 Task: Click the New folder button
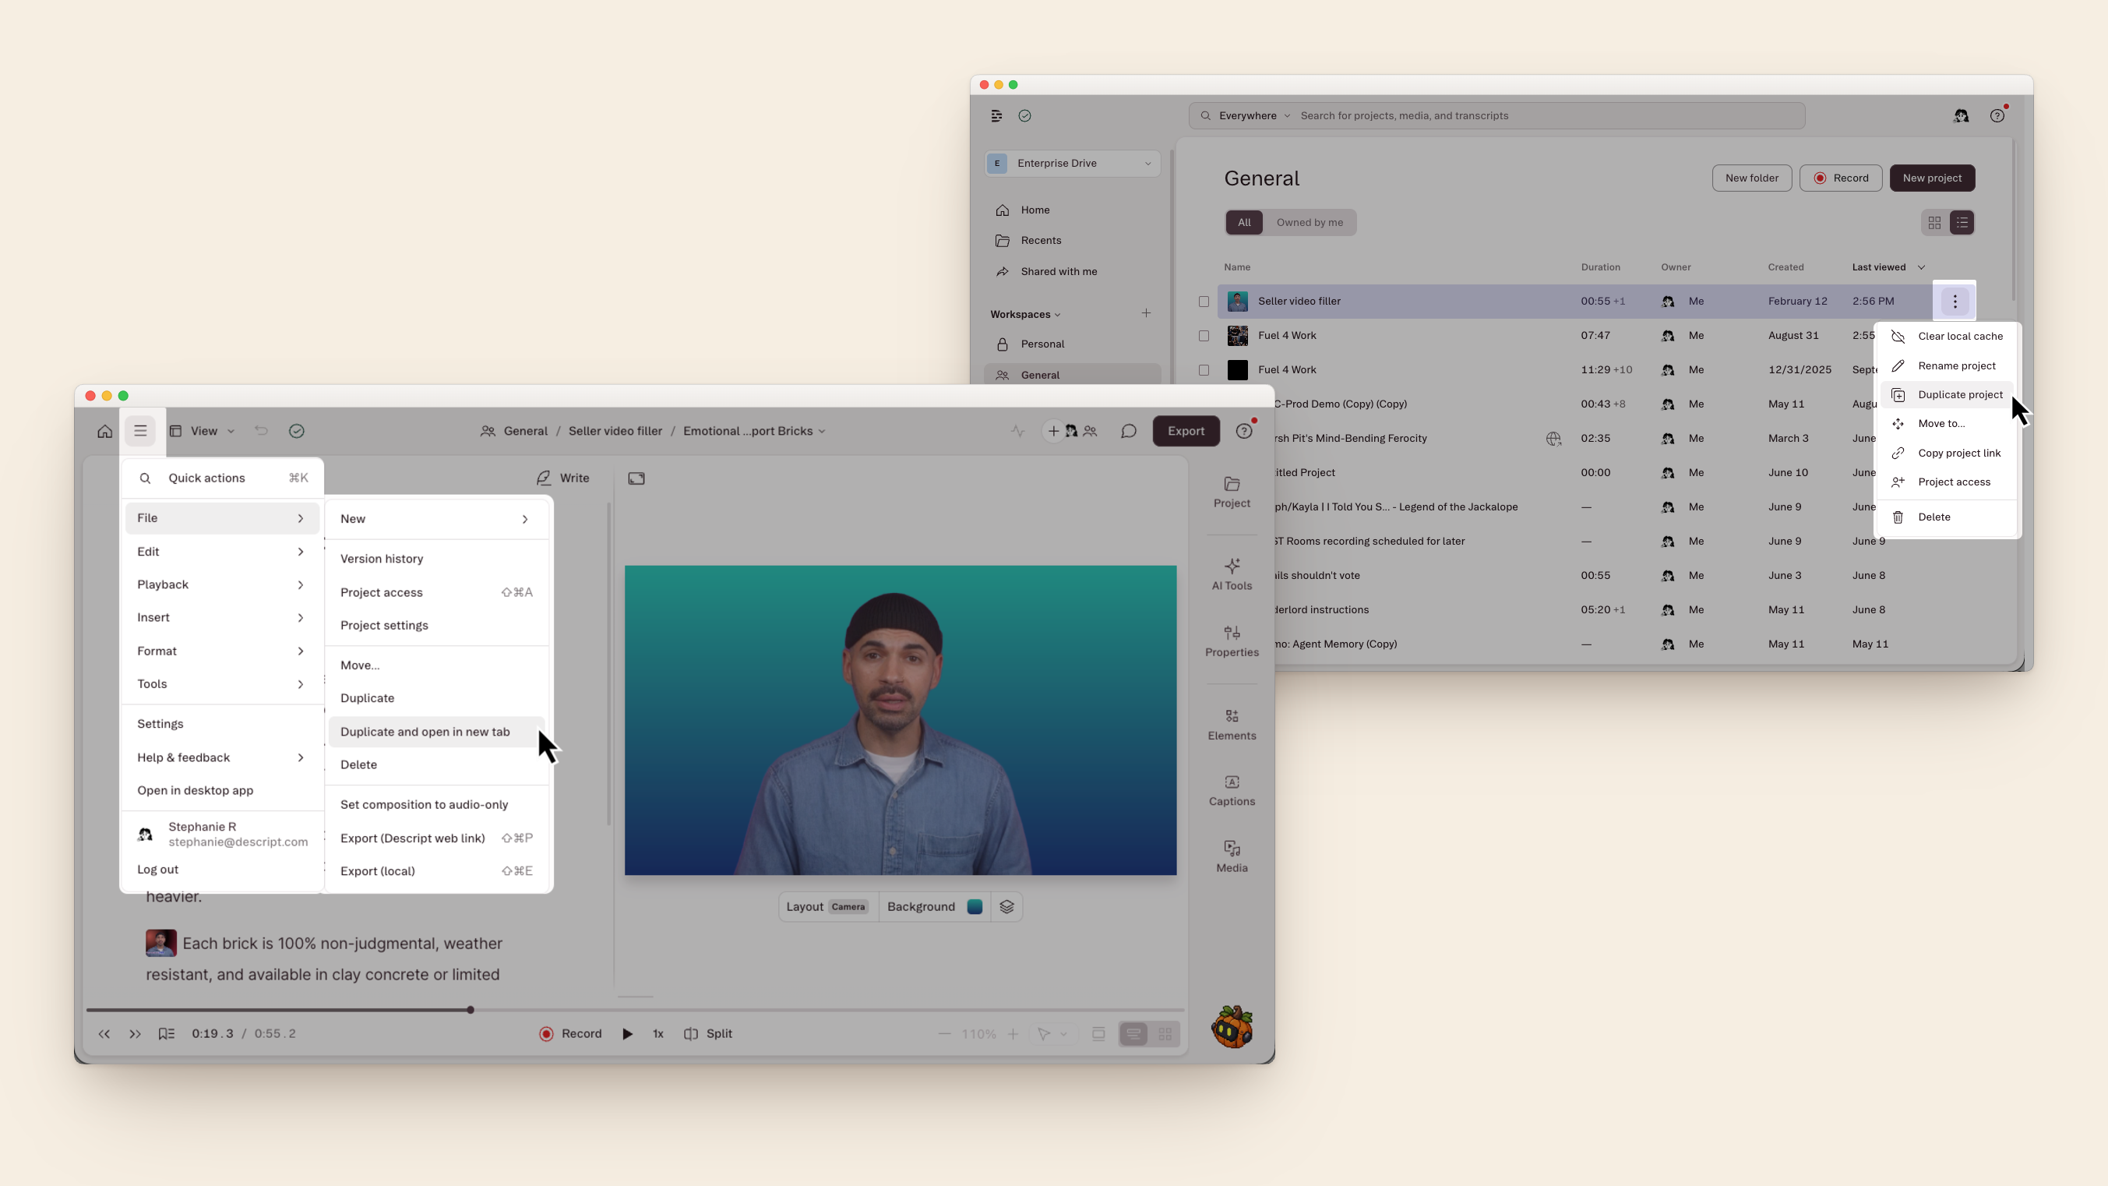pos(1751,178)
